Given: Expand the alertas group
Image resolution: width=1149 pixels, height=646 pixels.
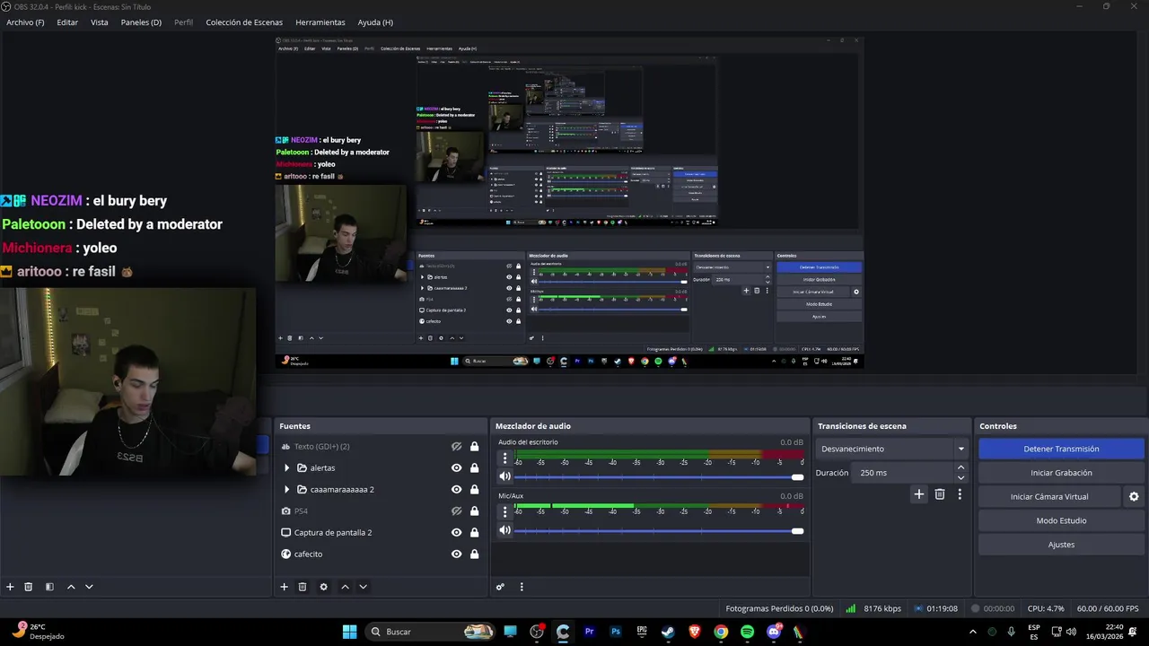Looking at the screenshot, I should click(286, 467).
